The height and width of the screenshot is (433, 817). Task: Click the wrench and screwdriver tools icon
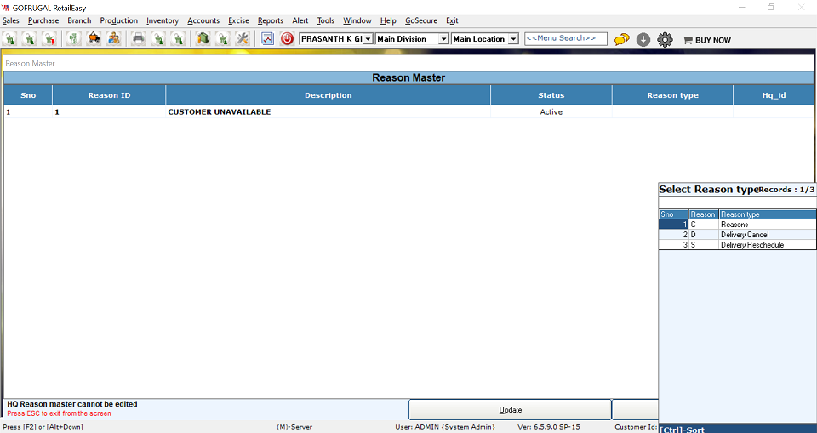point(243,39)
